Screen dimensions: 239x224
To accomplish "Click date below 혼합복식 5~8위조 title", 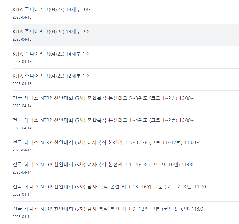I will click(22, 106).
